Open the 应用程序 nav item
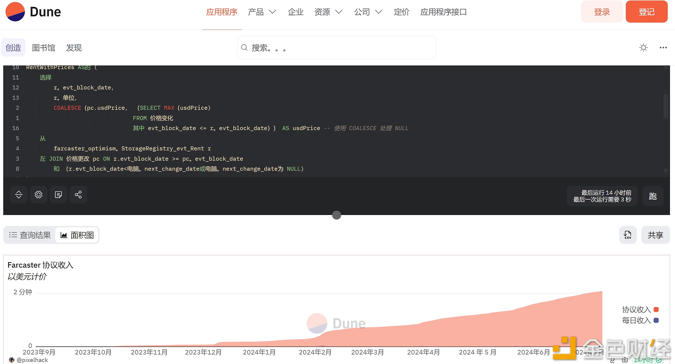This screenshot has width=675, height=364. click(222, 12)
